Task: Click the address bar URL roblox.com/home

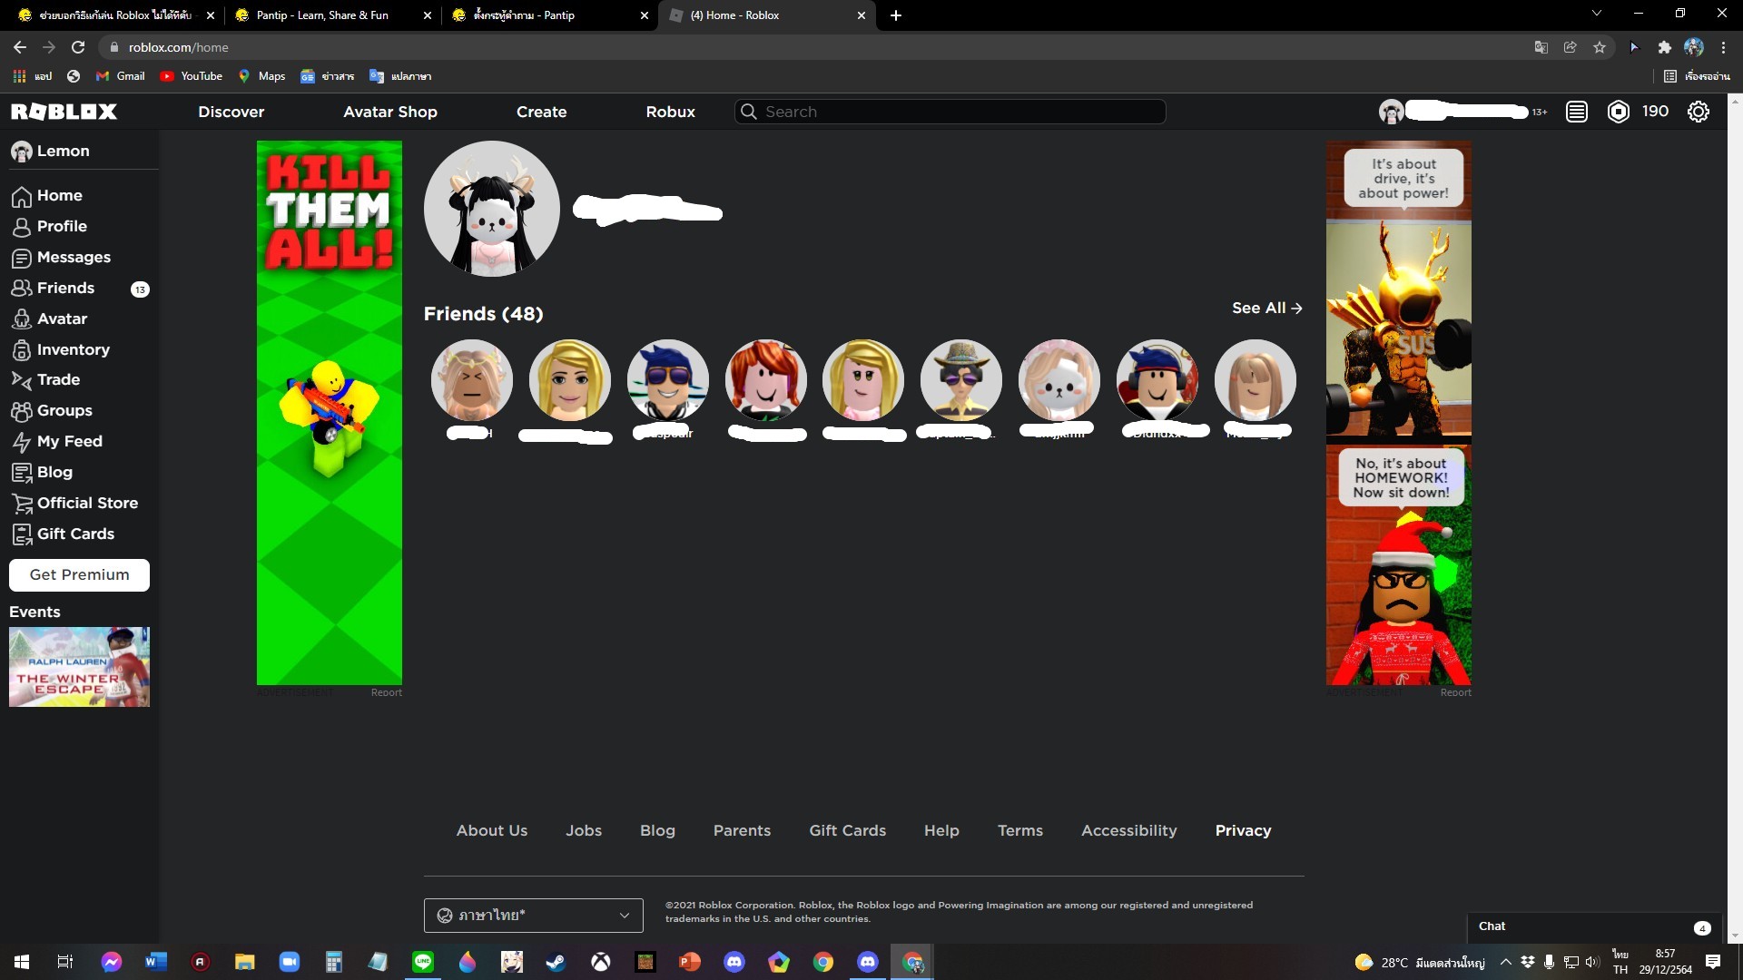Action: pyautogui.click(x=179, y=47)
